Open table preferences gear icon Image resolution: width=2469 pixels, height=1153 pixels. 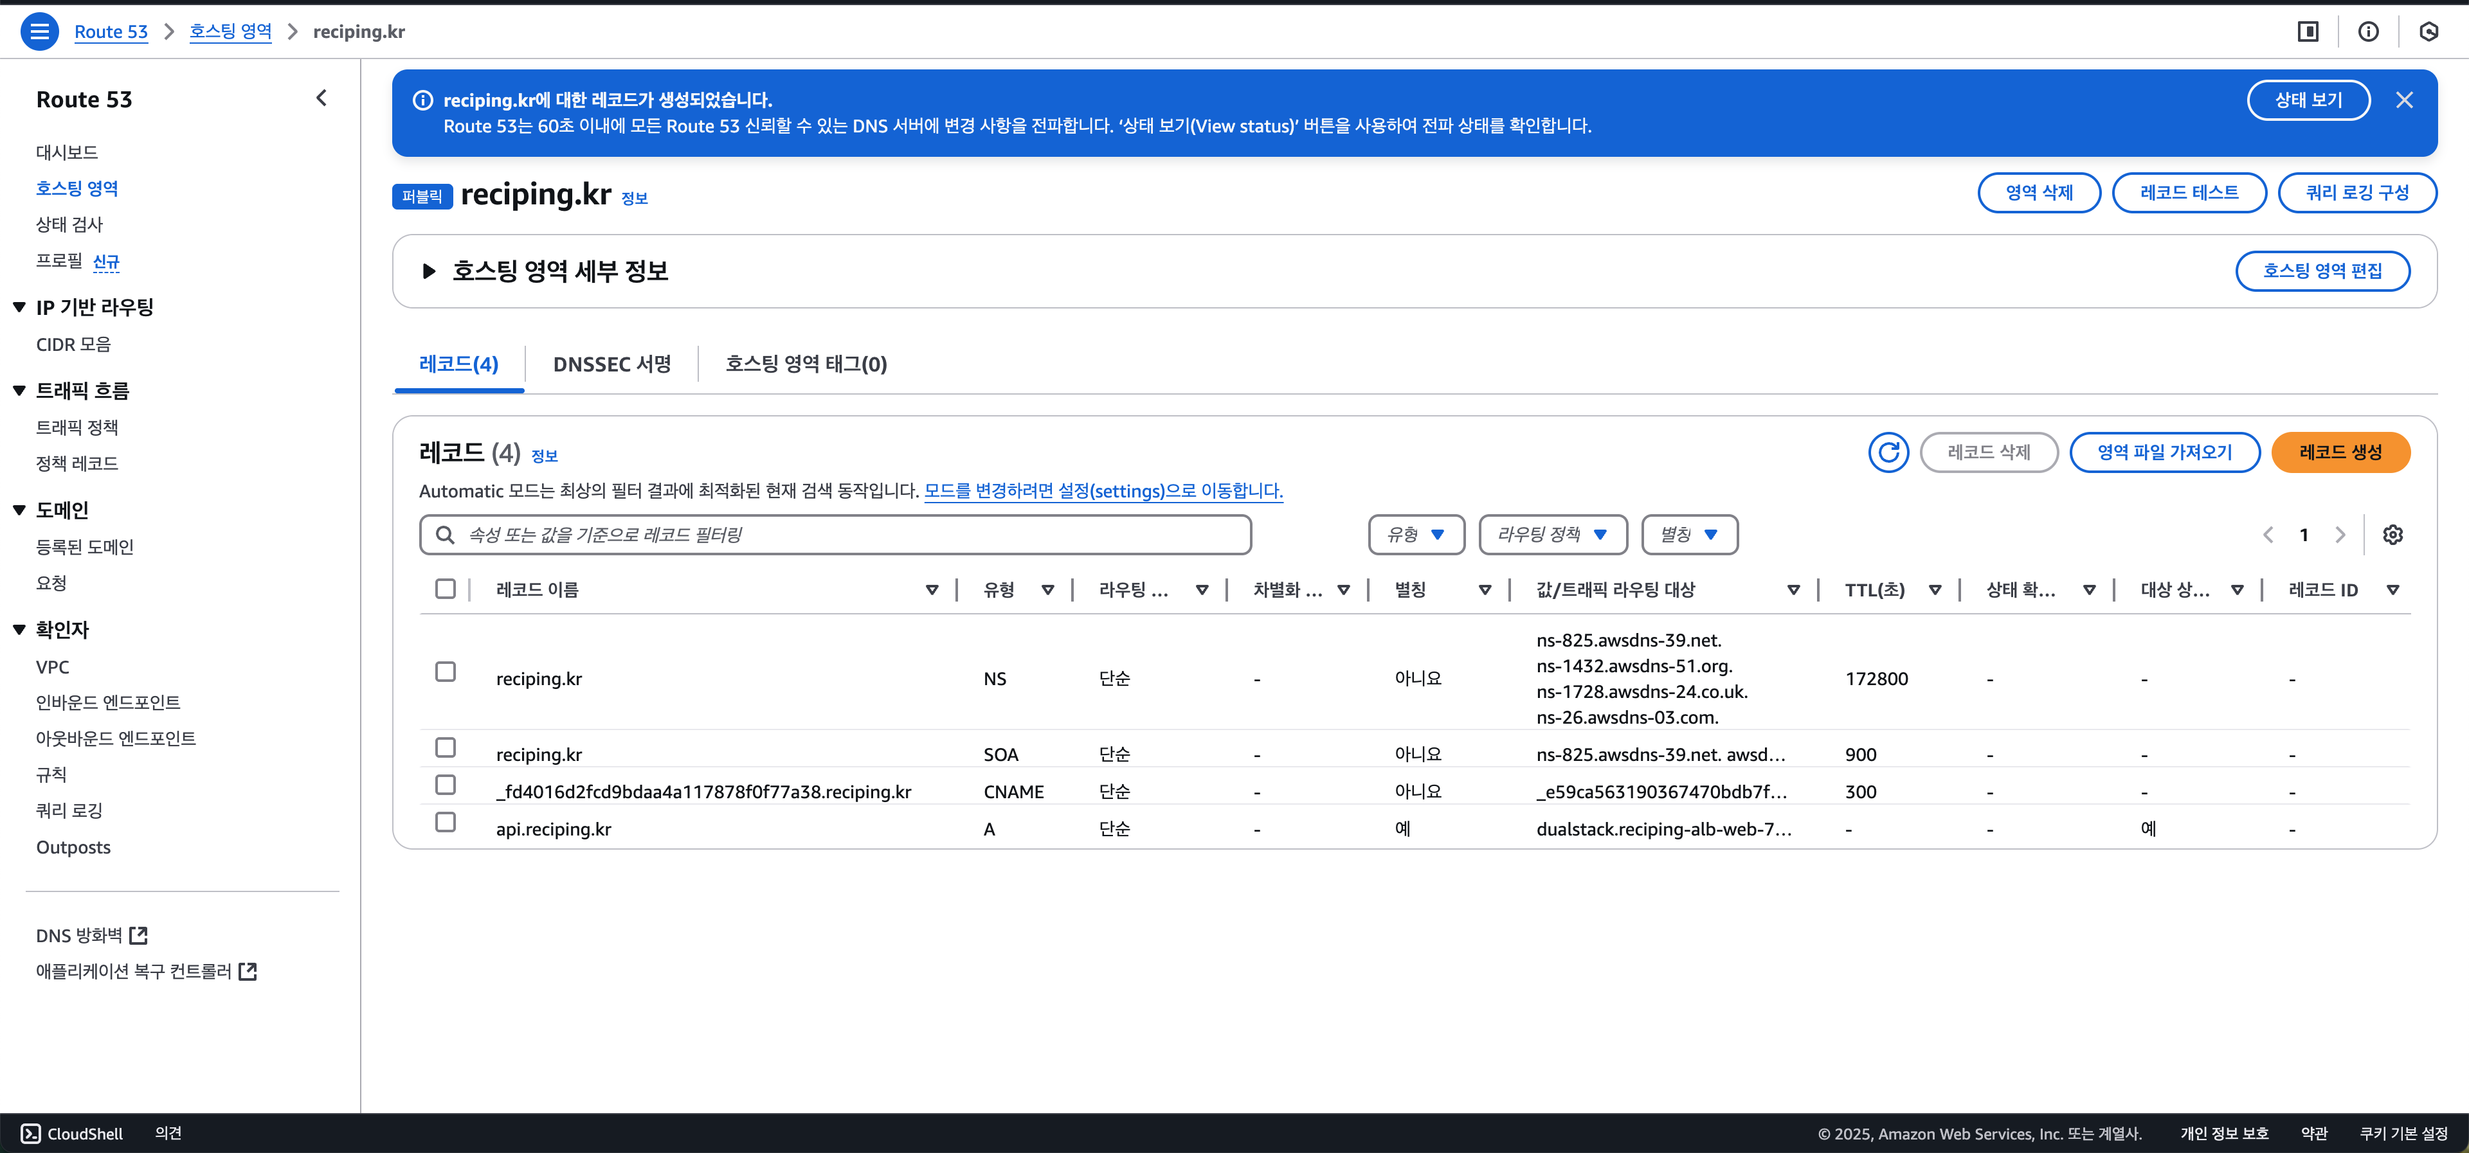coord(2392,535)
